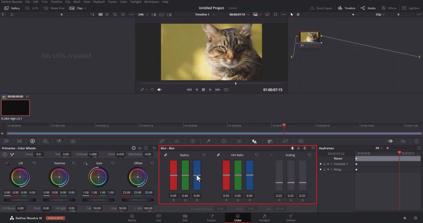423x223 pixels.
Task: Expand Corrector 1 keyframe track
Action: [332, 164]
